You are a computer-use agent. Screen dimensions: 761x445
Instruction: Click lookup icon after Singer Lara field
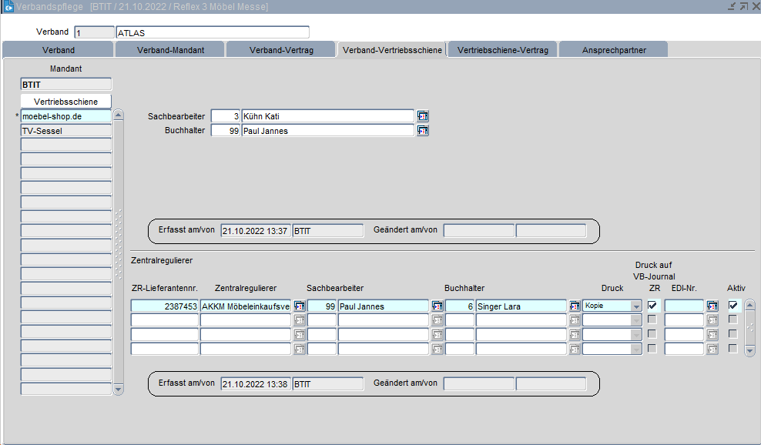click(575, 306)
